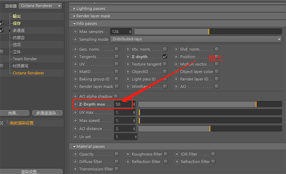286x174 pixels.
Task: Select the 选项 settings item
Action: (x=17, y=45)
